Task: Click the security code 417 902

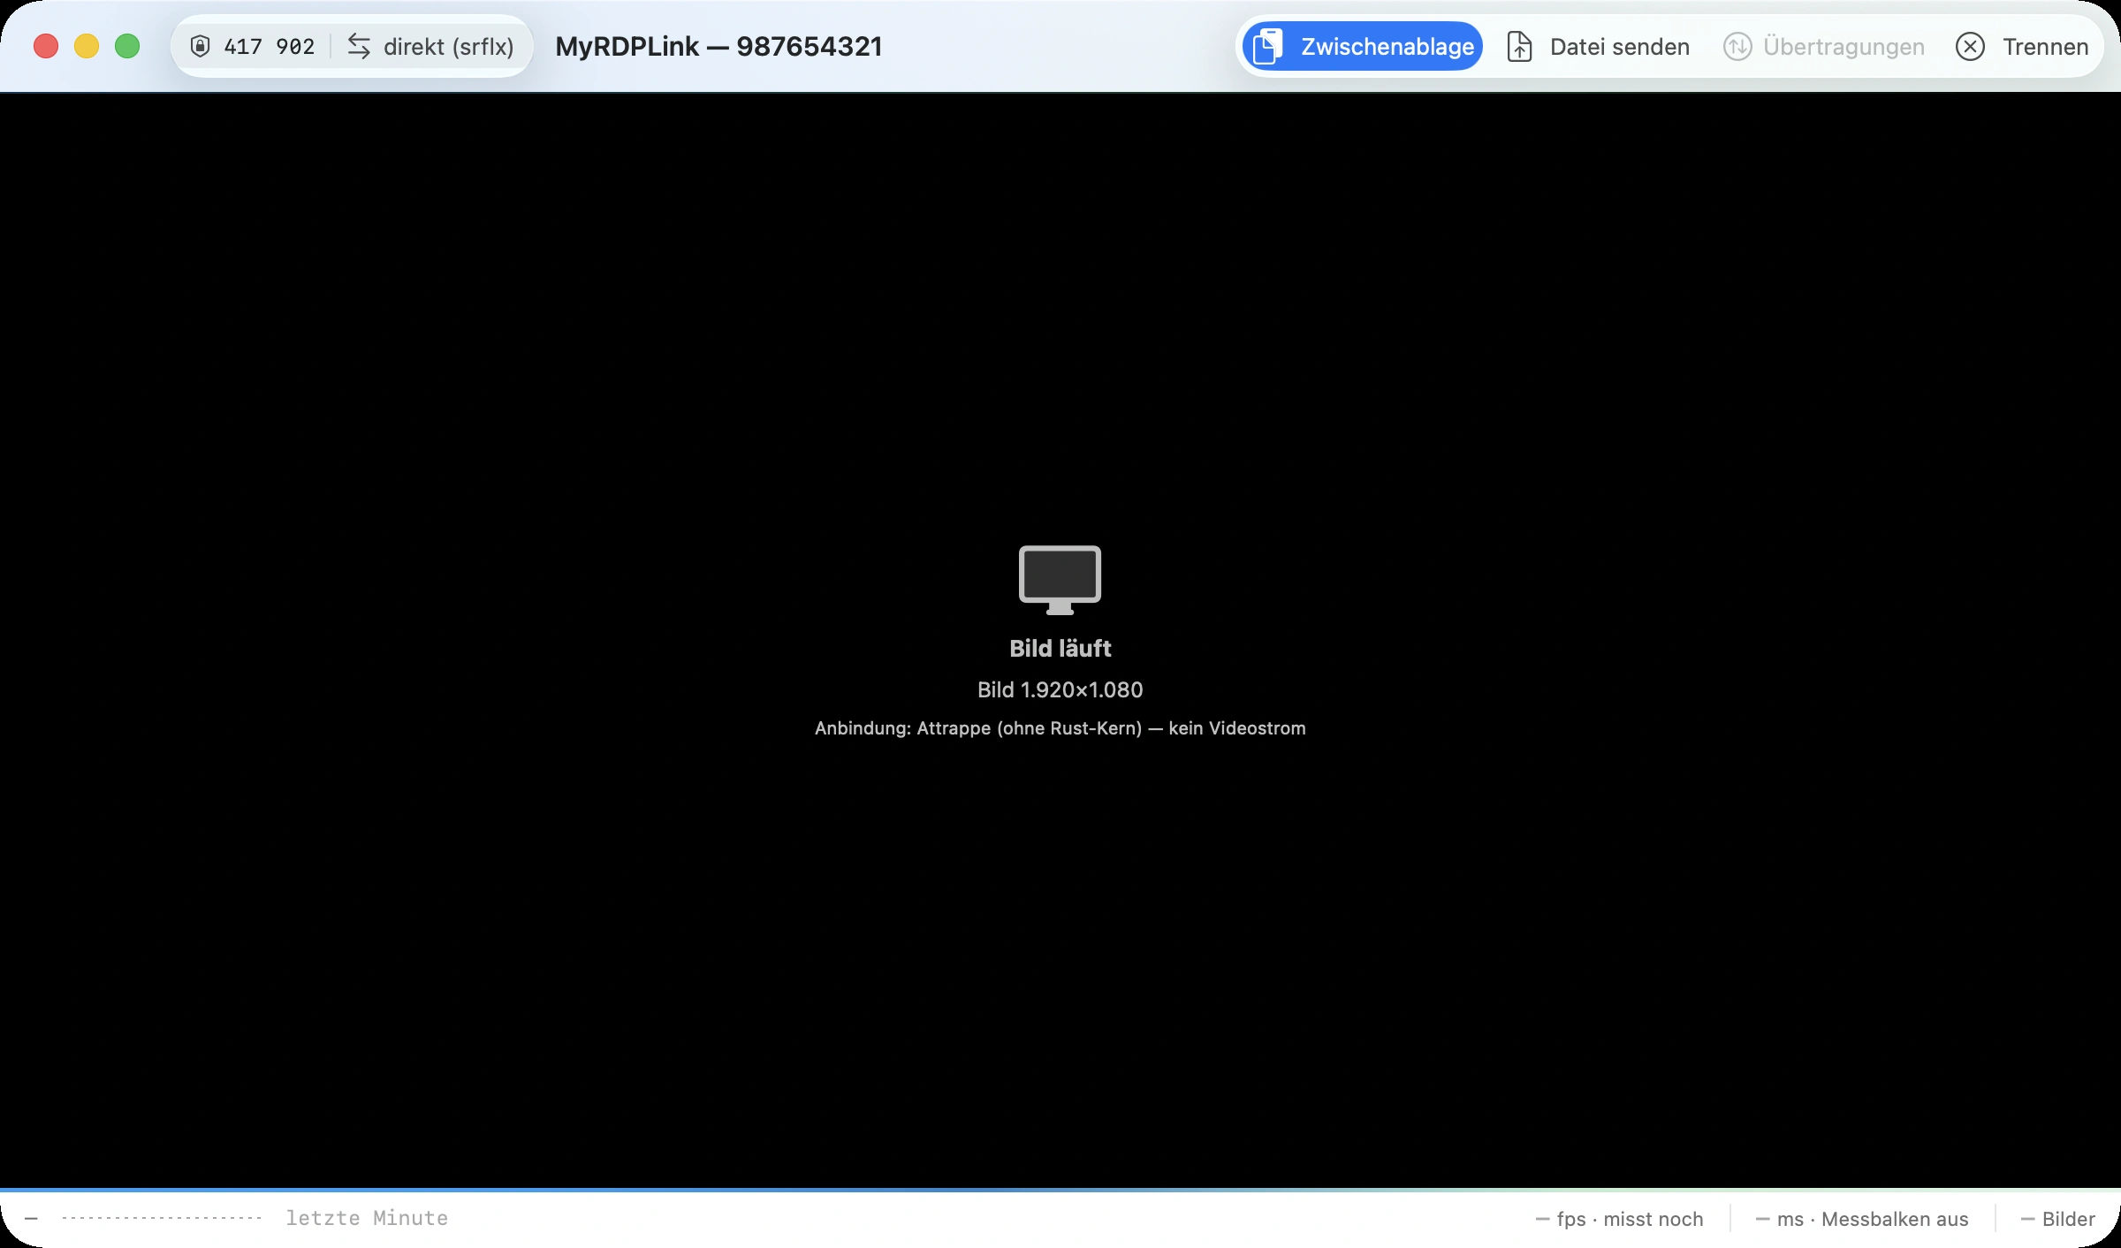Action: tap(270, 46)
